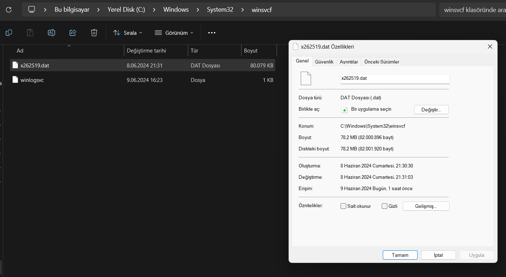The image size is (506, 277).
Task: Click the file name field containing x262519.dat
Action: [395, 78]
